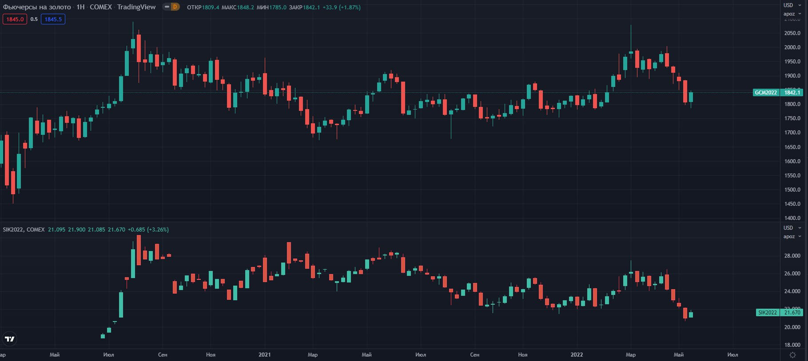
Task: Click the grey minus pill beside D badge
Action: point(167,7)
